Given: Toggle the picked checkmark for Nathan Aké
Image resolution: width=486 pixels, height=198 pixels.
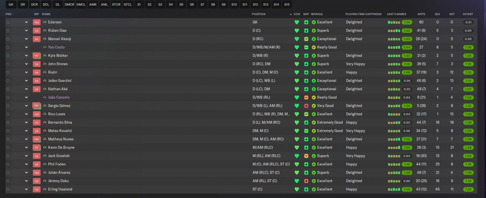Looking at the screenshot, I should 8,89.
